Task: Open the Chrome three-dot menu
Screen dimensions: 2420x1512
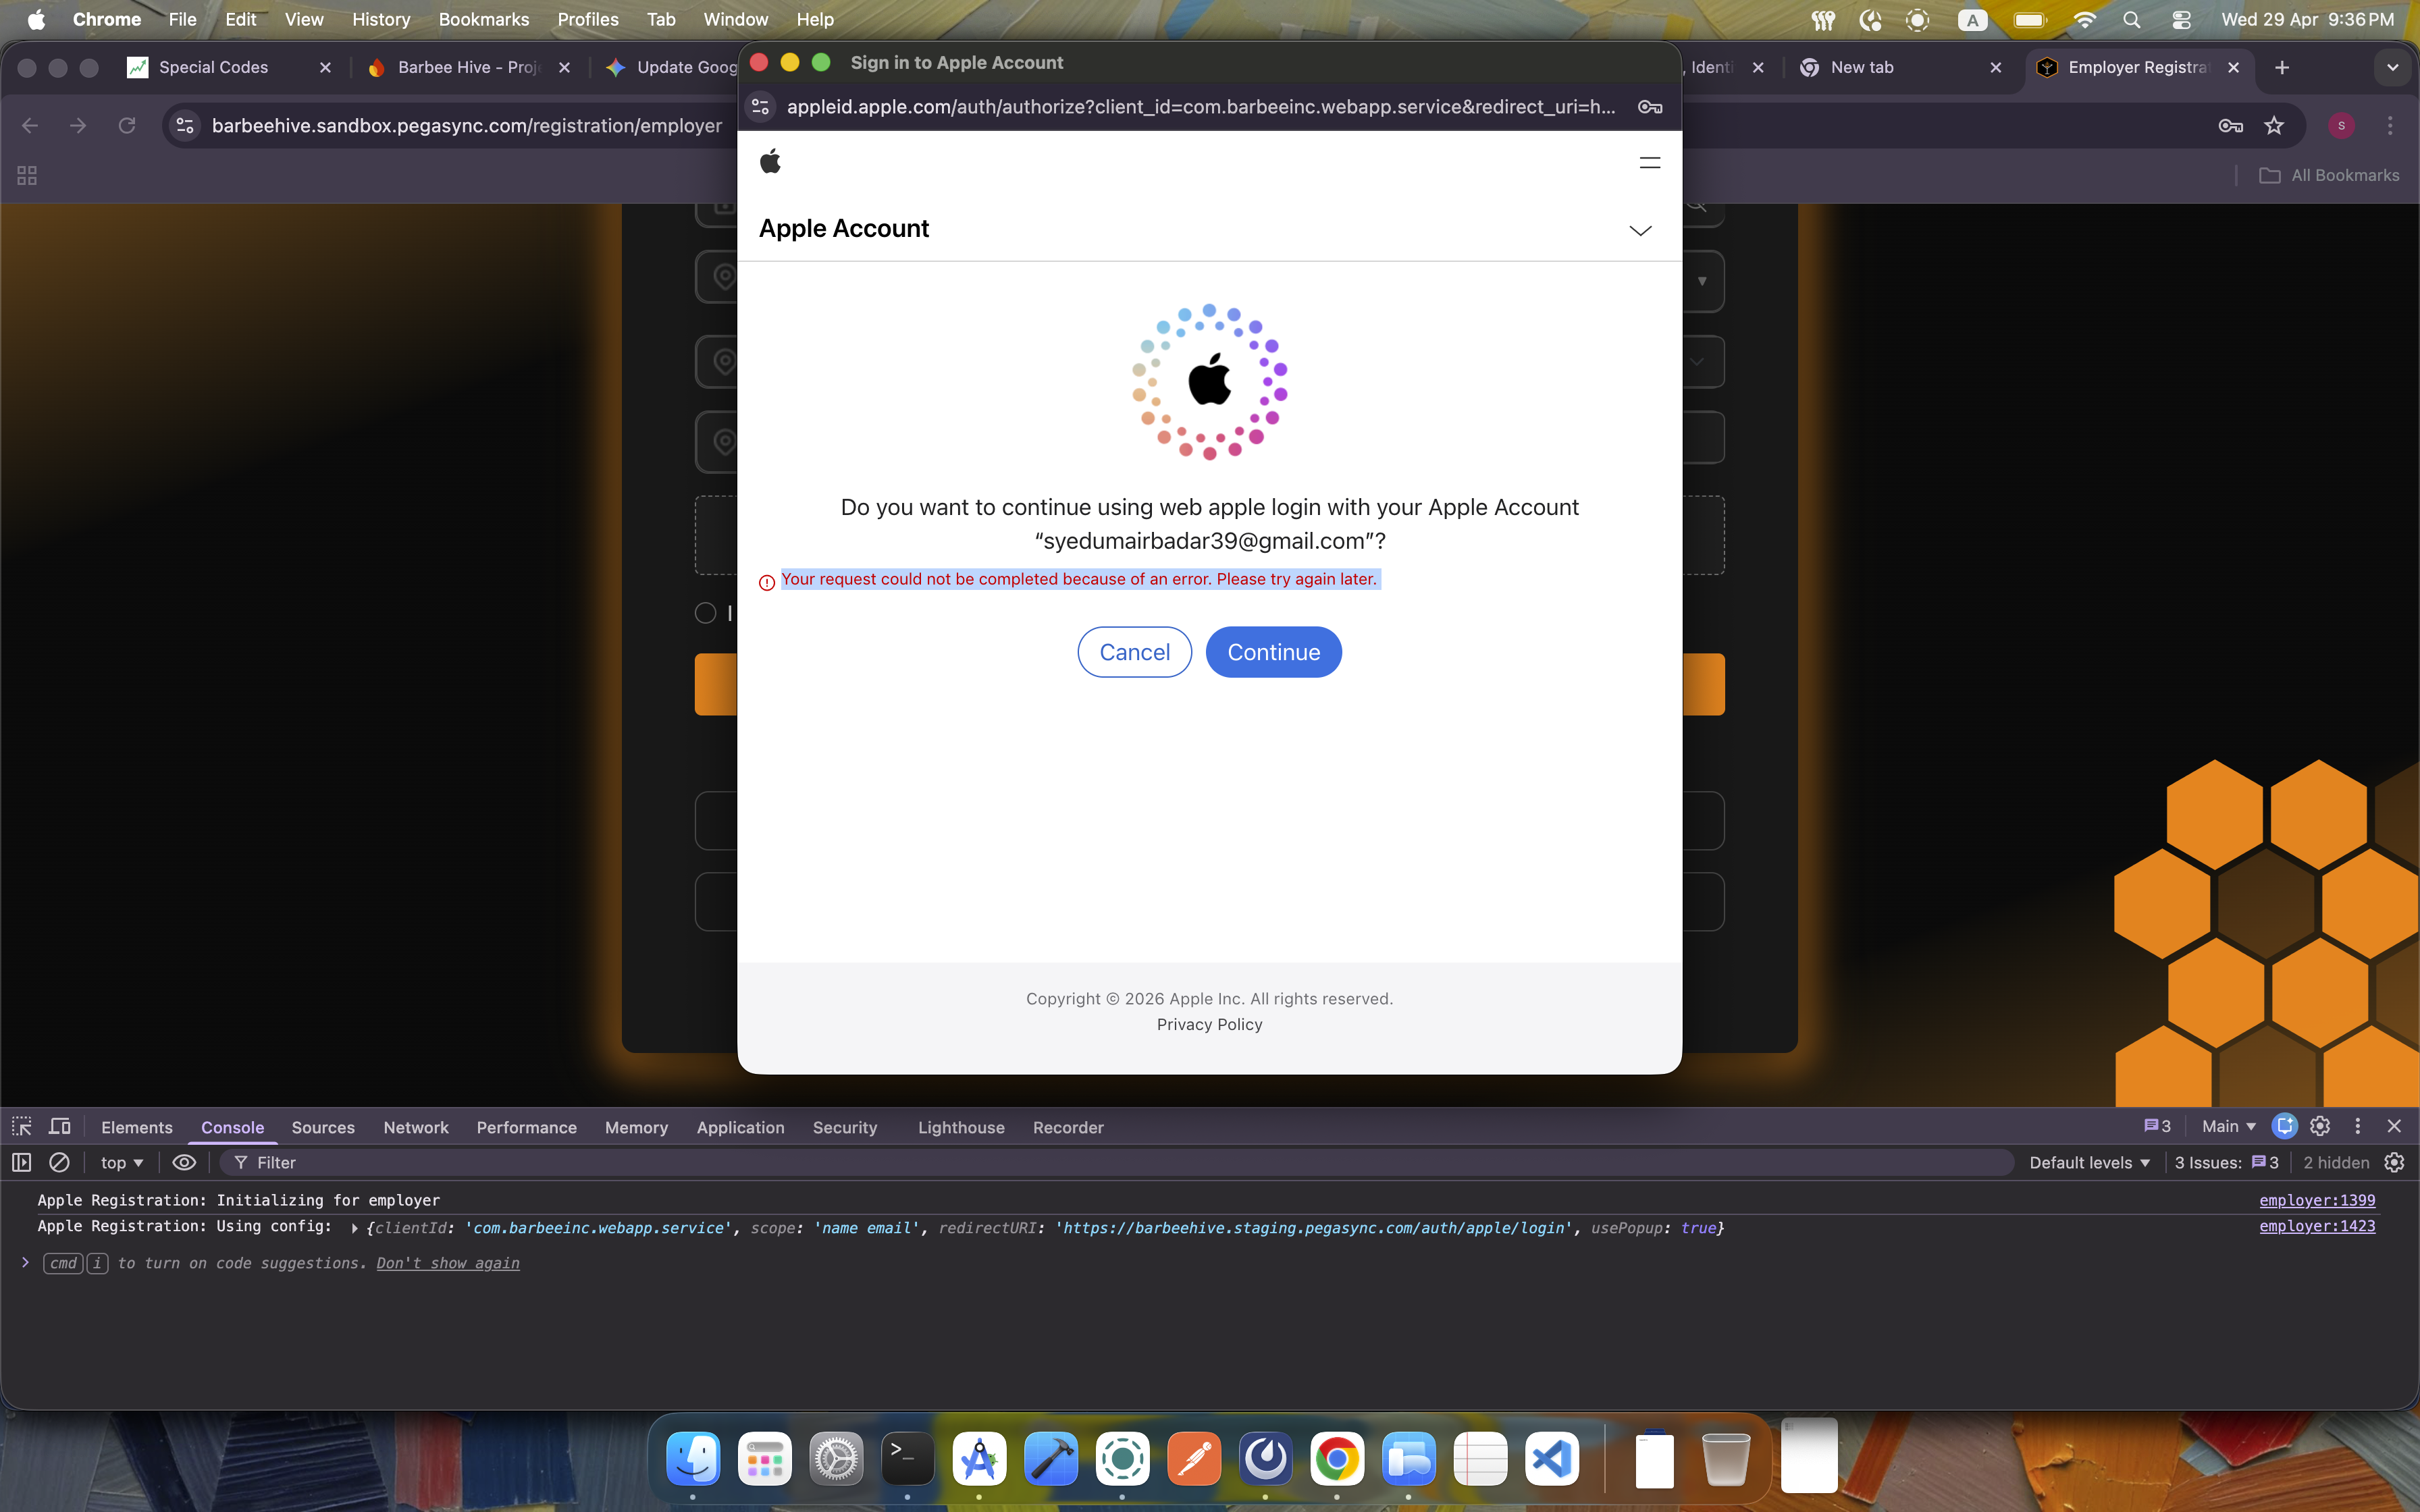Action: [x=2390, y=125]
